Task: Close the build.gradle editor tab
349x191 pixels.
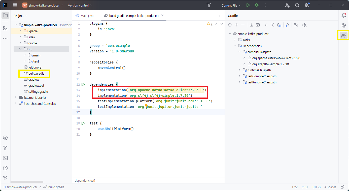Action: tap(162, 16)
